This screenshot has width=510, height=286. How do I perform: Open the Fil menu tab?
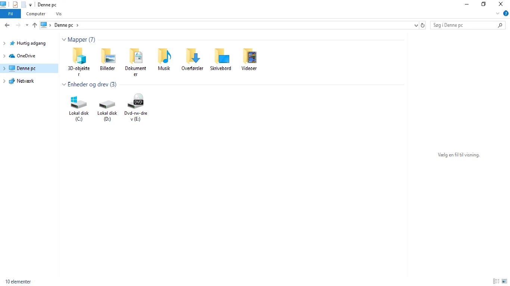(x=10, y=14)
